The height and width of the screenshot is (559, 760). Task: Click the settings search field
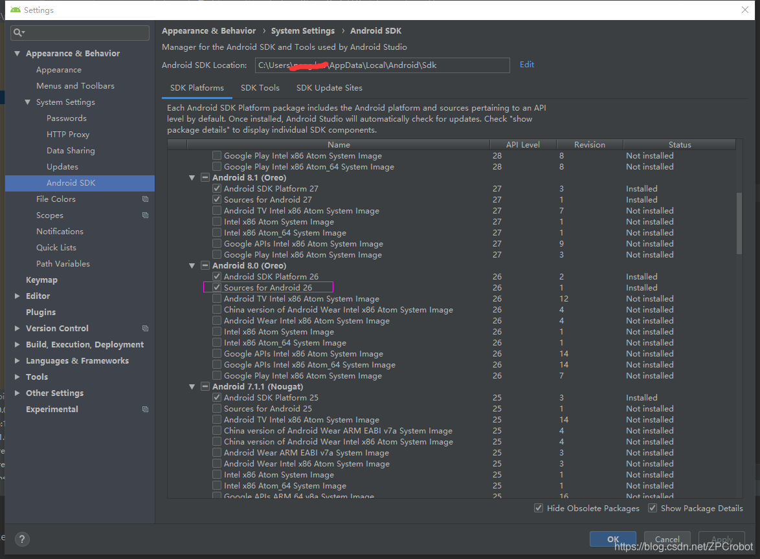pyautogui.click(x=80, y=32)
